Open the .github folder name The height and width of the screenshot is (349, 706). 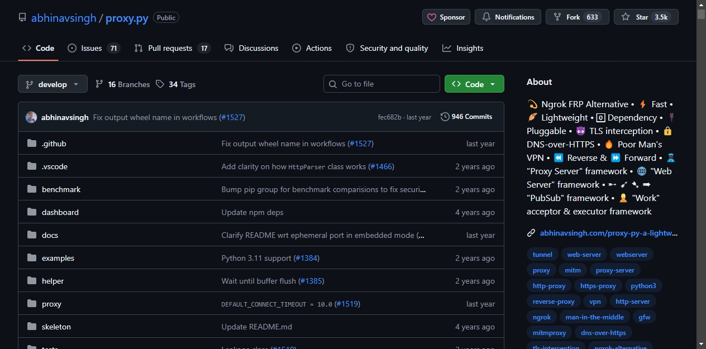pyautogui.click(x=54, y=144)
